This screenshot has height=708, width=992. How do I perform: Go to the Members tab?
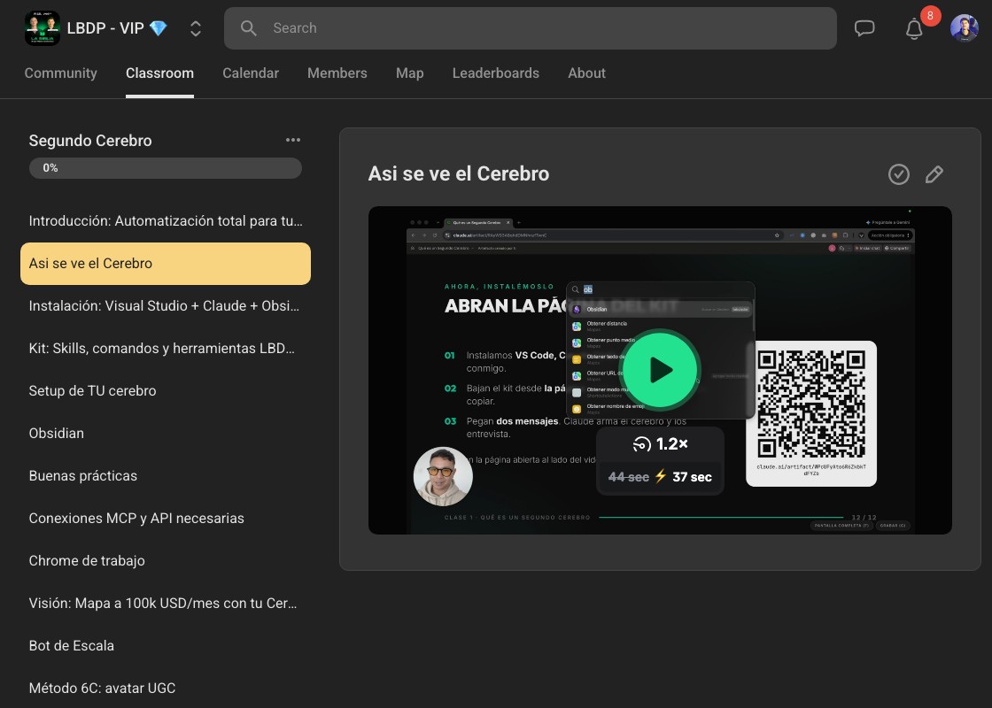[x=337, y=73]
